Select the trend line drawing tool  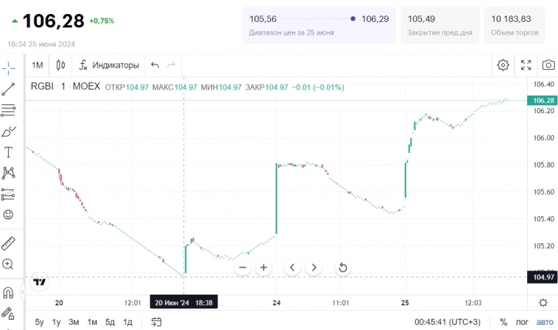[9, 90]
